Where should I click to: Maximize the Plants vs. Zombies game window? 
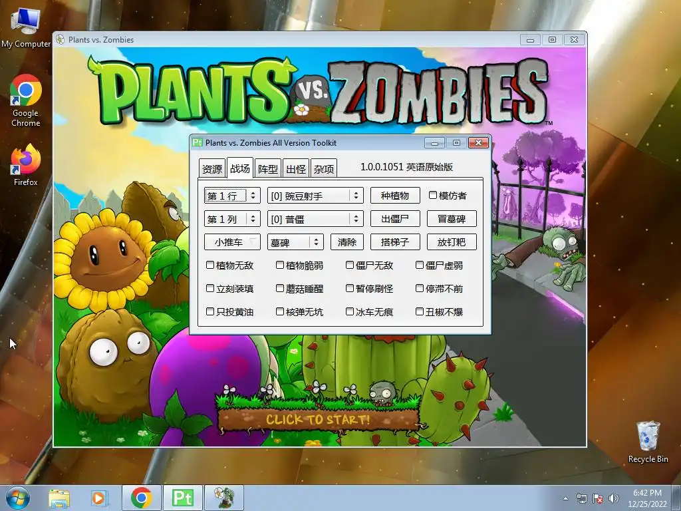[552, 39]
